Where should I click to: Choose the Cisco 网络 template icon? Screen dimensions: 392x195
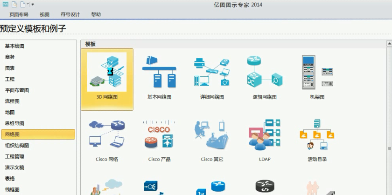107,134
